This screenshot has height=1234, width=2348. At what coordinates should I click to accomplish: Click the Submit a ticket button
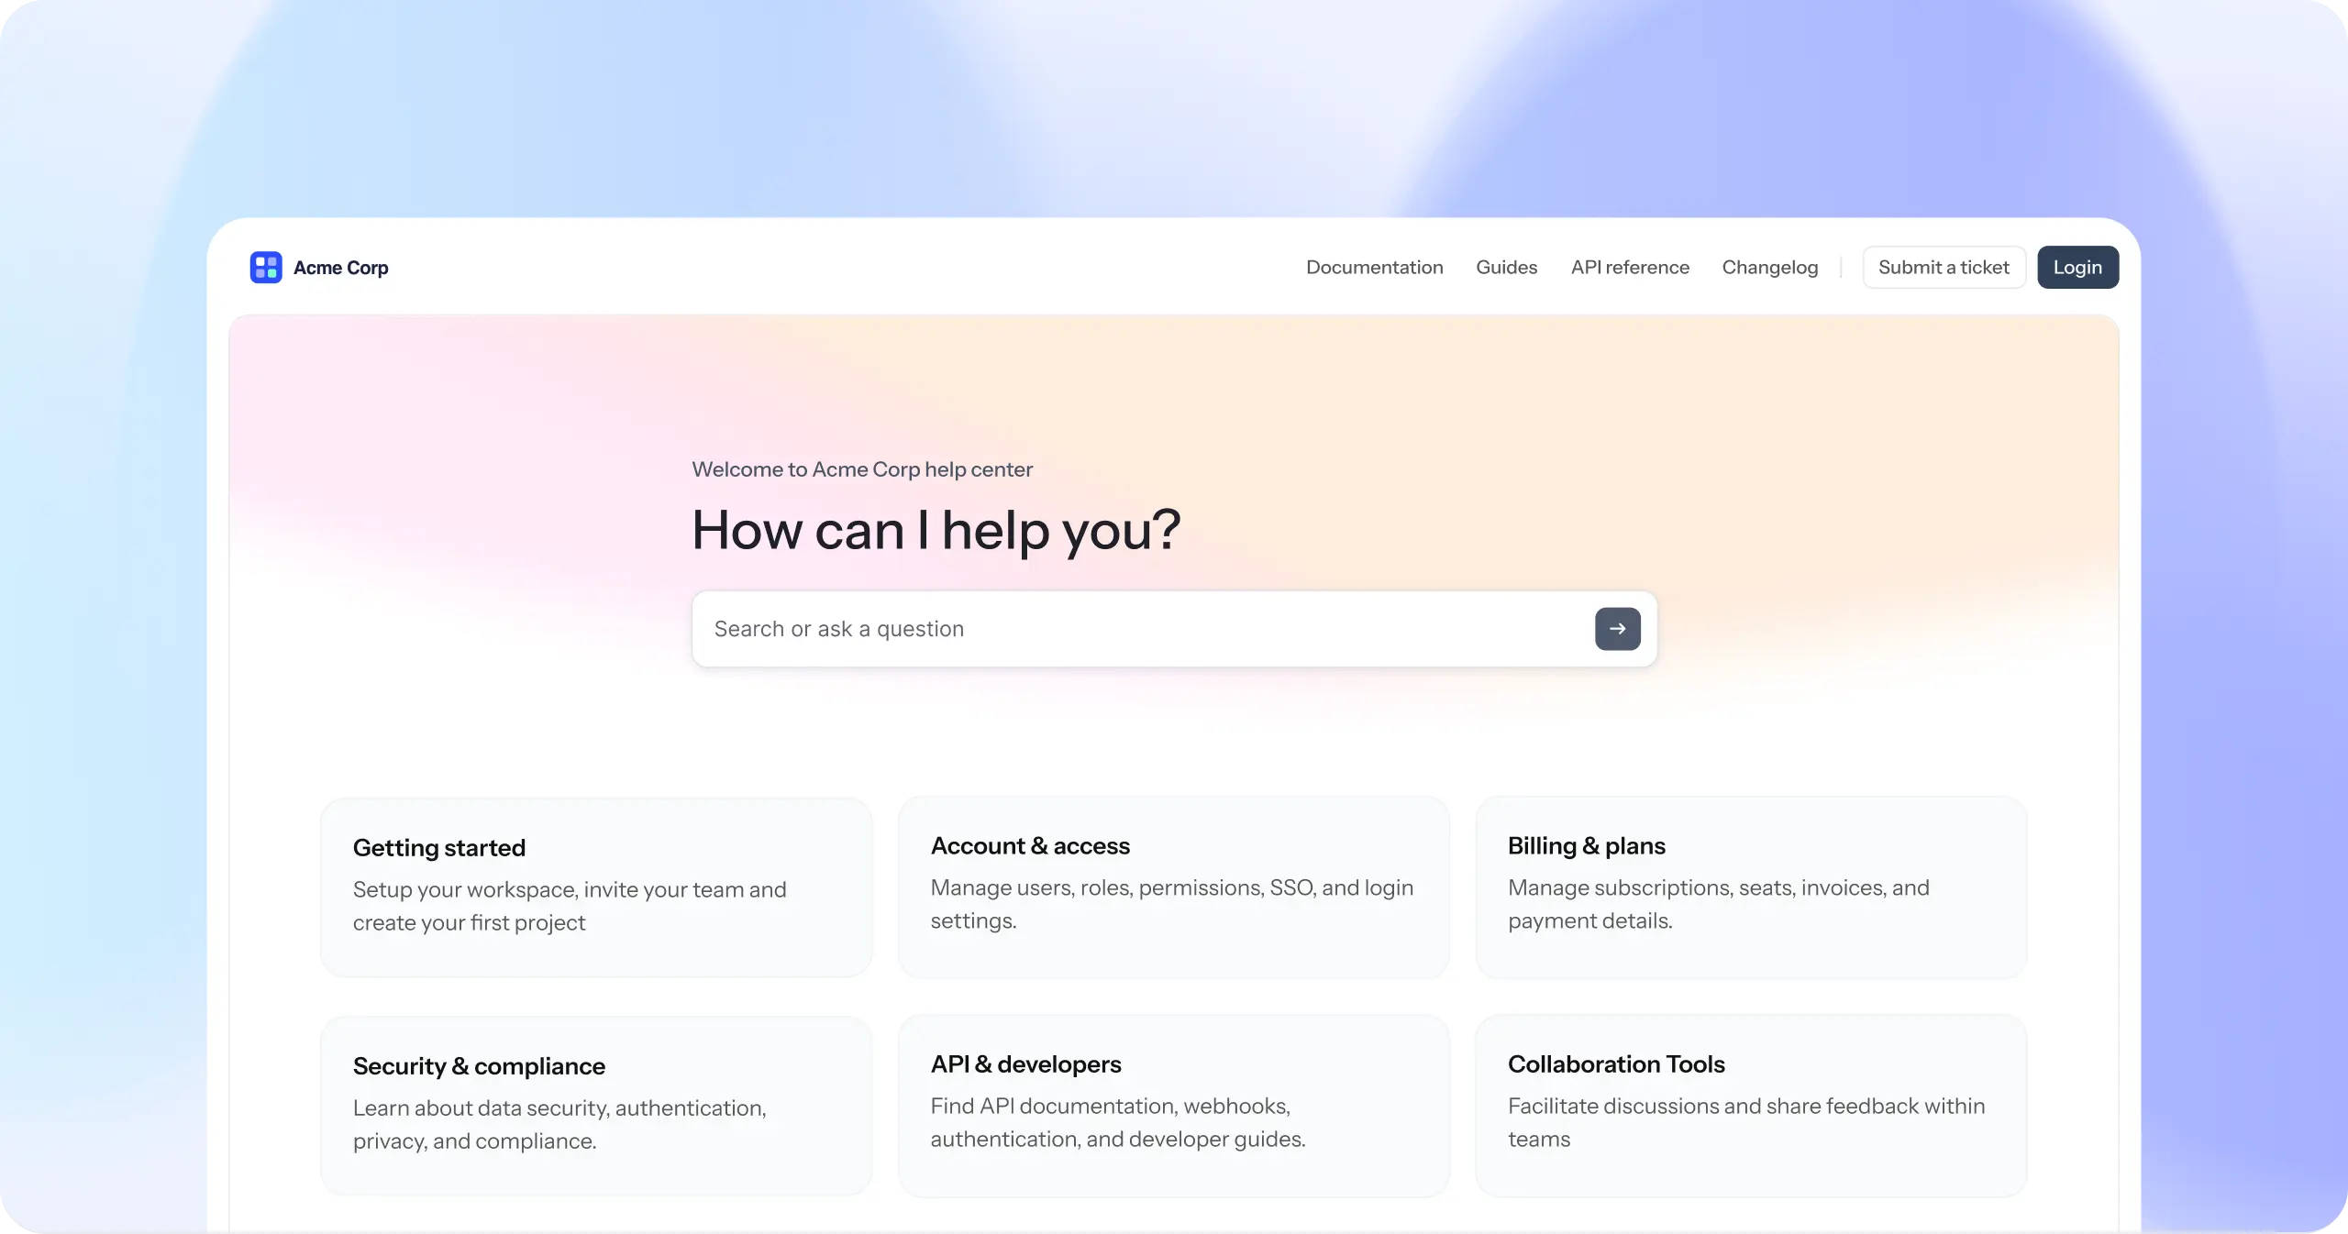1944,268
